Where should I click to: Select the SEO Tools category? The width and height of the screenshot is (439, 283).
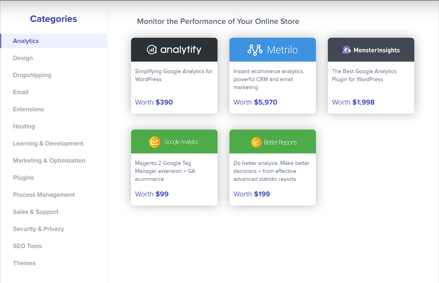tap(27, 246)
